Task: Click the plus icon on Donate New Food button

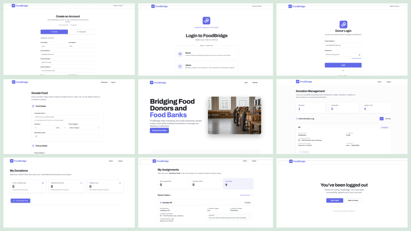Action: tap(14, 201)
